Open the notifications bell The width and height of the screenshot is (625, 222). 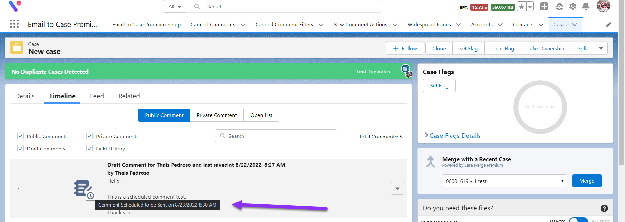(586, 6)
